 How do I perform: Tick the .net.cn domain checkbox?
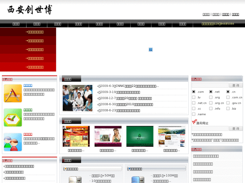(194, 103)
